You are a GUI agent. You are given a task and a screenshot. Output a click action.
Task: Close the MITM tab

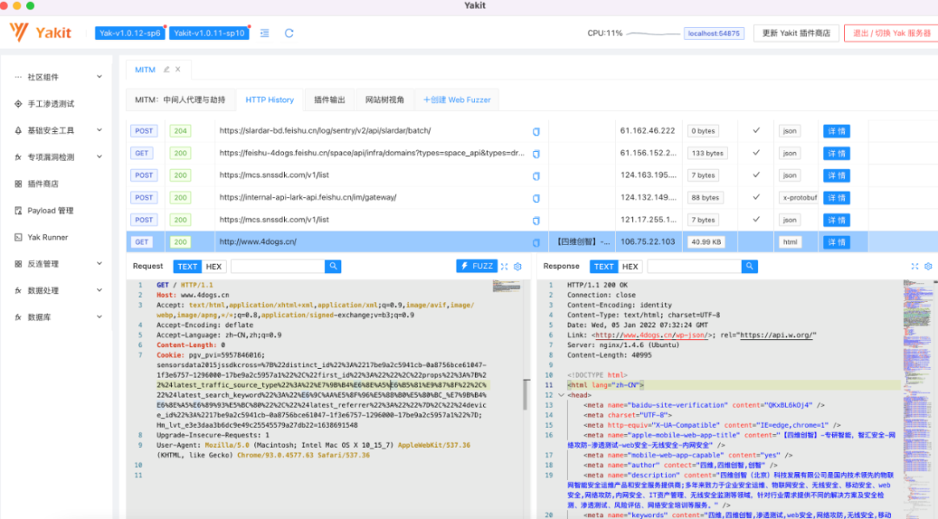tap(178, 69)
